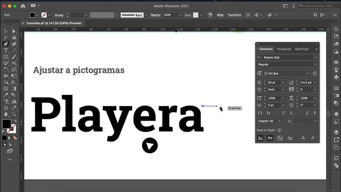Select the Scale tool
Screen dimensions: 341x192
click(x=14, y=70)
